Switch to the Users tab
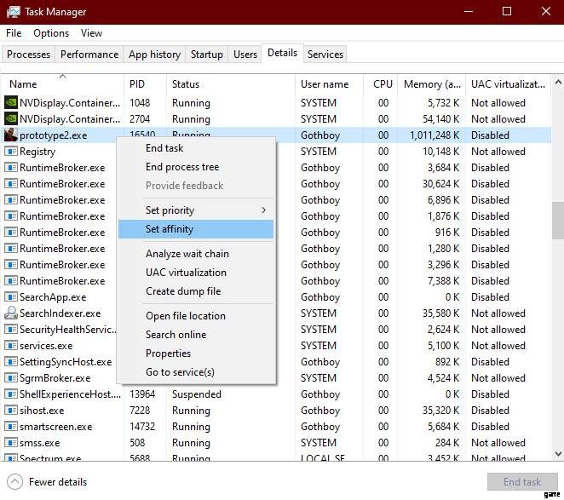Image resolution: width=564 pixels, height=500 pixels. (x=245, y=55)
